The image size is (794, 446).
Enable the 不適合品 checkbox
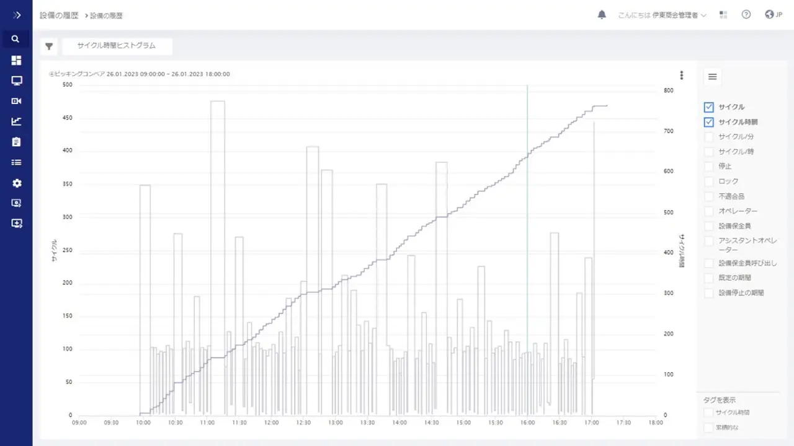(709, 196)
